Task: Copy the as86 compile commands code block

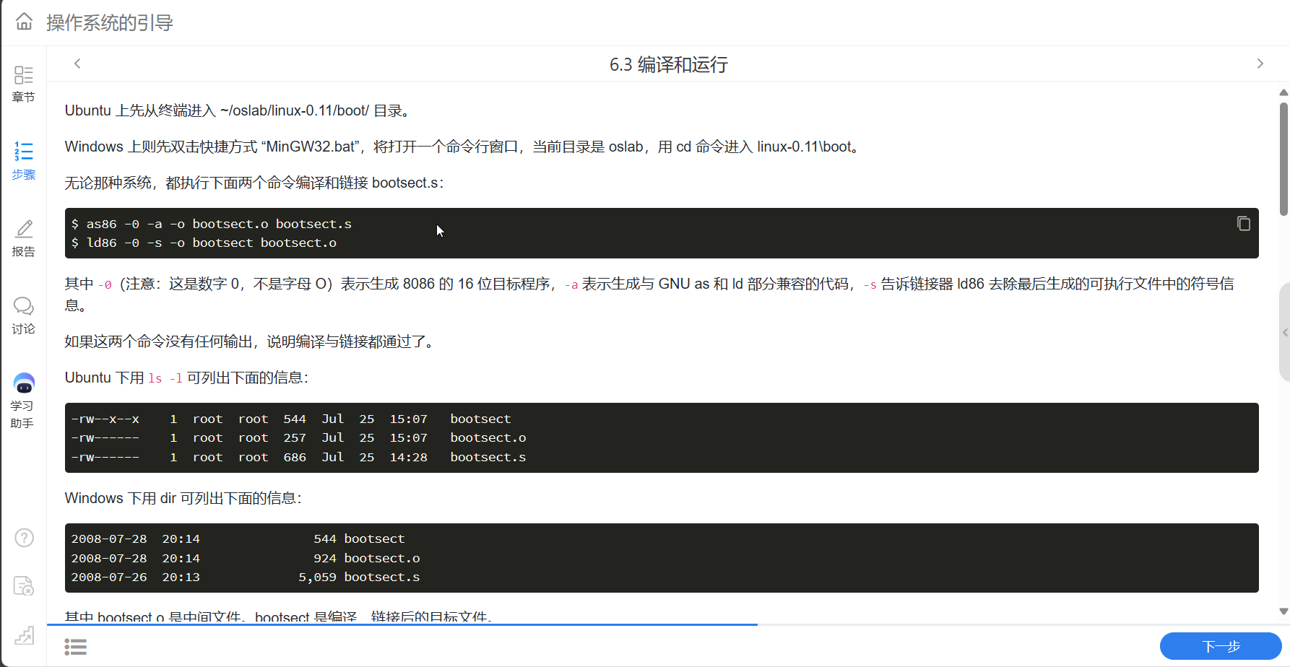Action: [1243, 224]
